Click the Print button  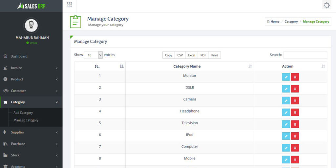(215, 55)
